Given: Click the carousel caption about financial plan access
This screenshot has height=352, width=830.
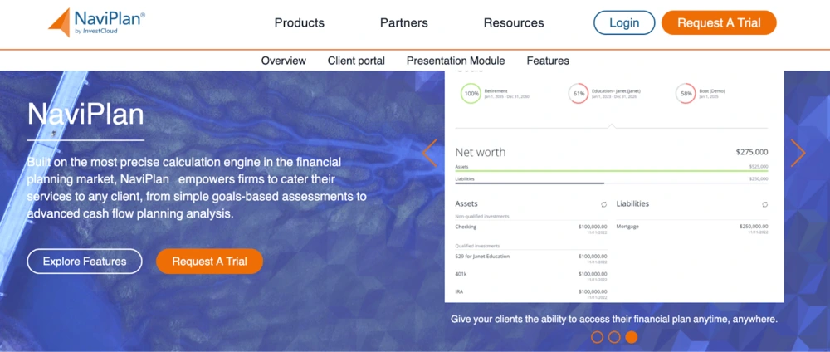Looking at the screenshot, I should (x=614, y=320).
